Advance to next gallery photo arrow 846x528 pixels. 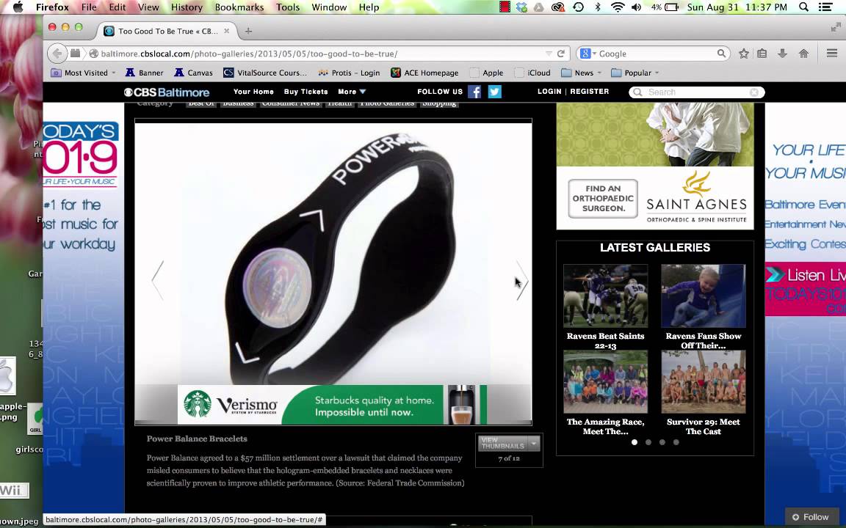click(521, 280)
